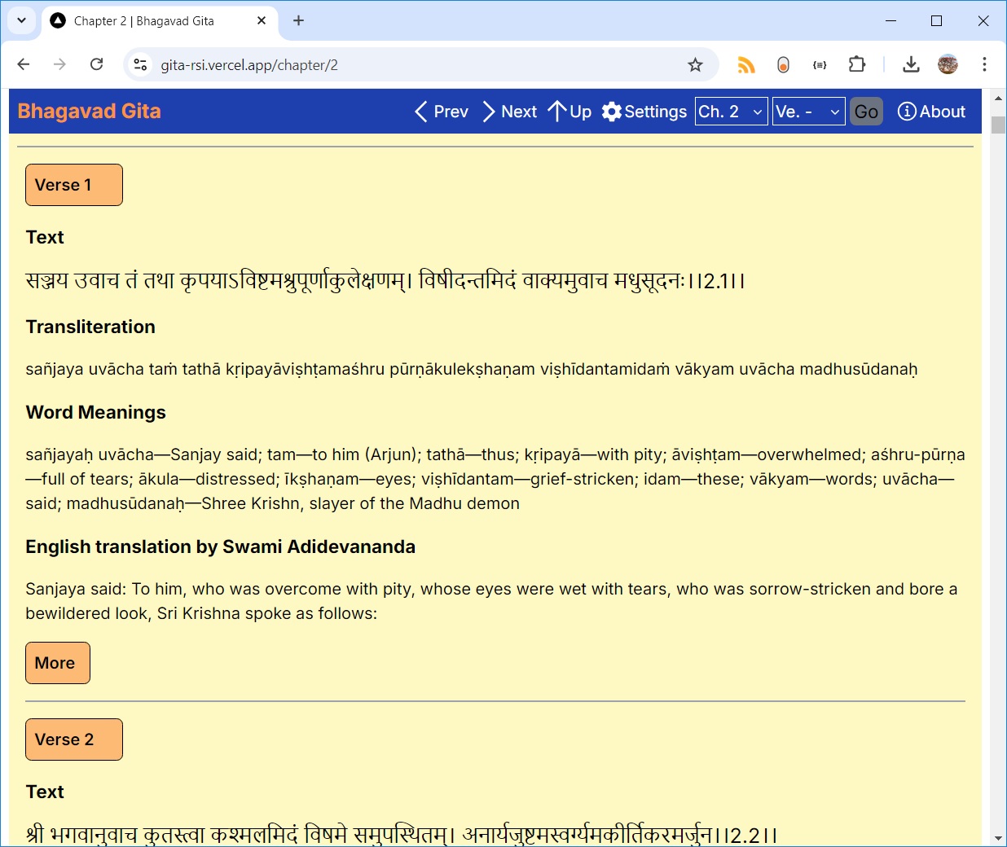
Task: Open the Chrome three-dot menu
Action: click(x=984, y=64)
